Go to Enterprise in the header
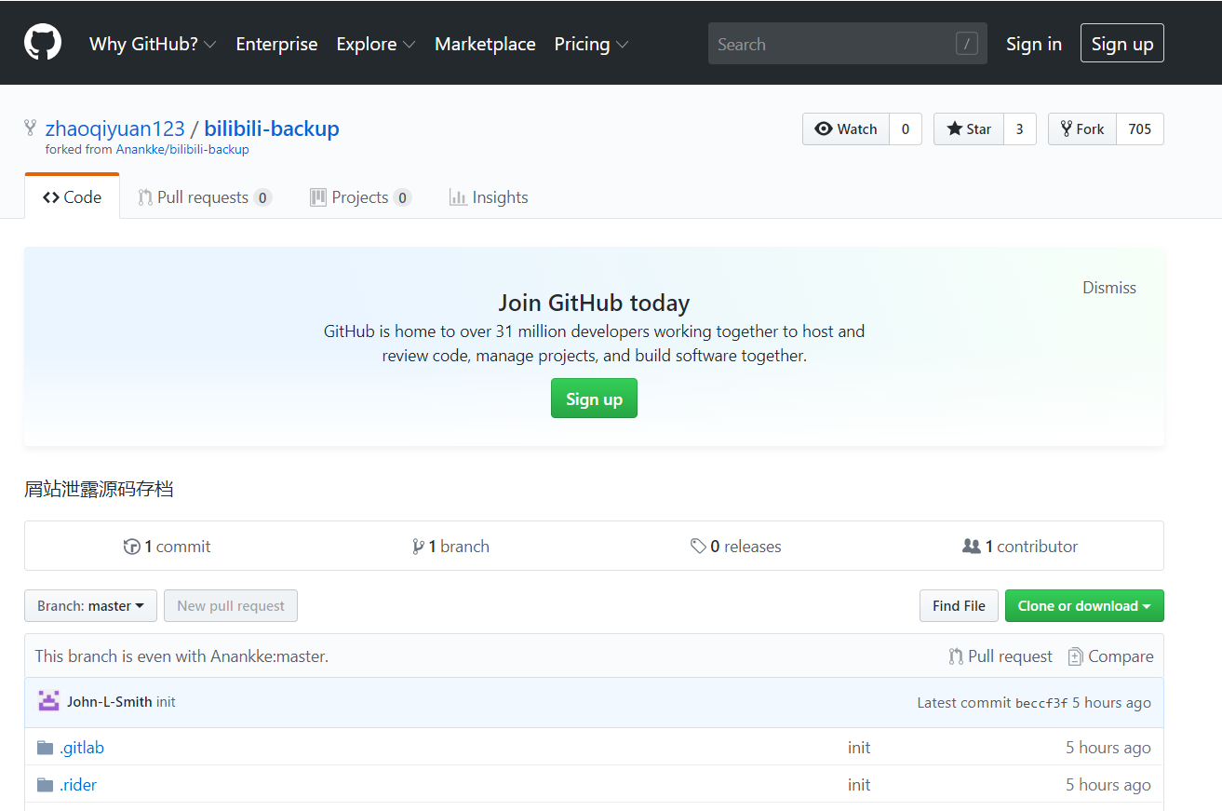The height and width of the screenshot is (811, 1222). click(x=276, y=44)
